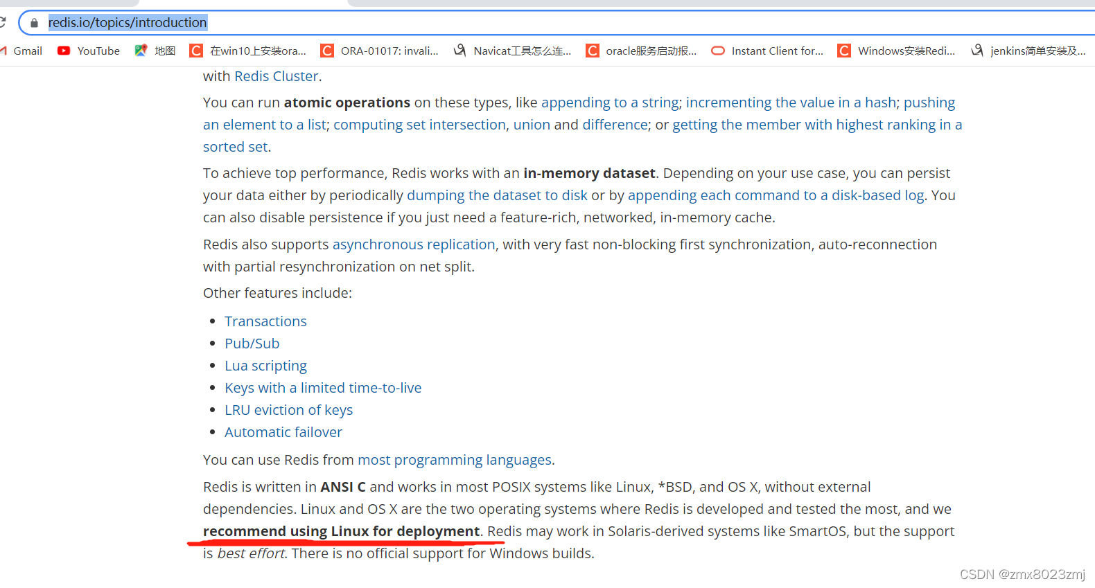Open 'computing set intersection' link
Viewport: 1095px width, 588px height.
coord(420,125)
